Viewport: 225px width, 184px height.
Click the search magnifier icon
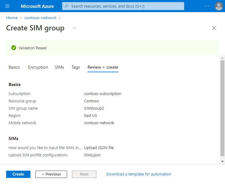coord(66,6)
